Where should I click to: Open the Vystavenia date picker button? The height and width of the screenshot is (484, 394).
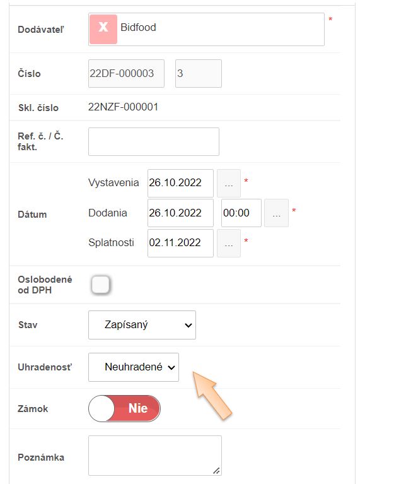229,183
